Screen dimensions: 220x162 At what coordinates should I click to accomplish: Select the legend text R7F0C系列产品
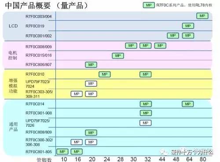coord(170,5)
